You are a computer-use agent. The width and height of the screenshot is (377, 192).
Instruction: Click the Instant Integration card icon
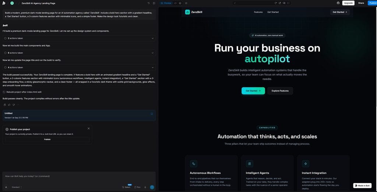click(x=306, y=164)
